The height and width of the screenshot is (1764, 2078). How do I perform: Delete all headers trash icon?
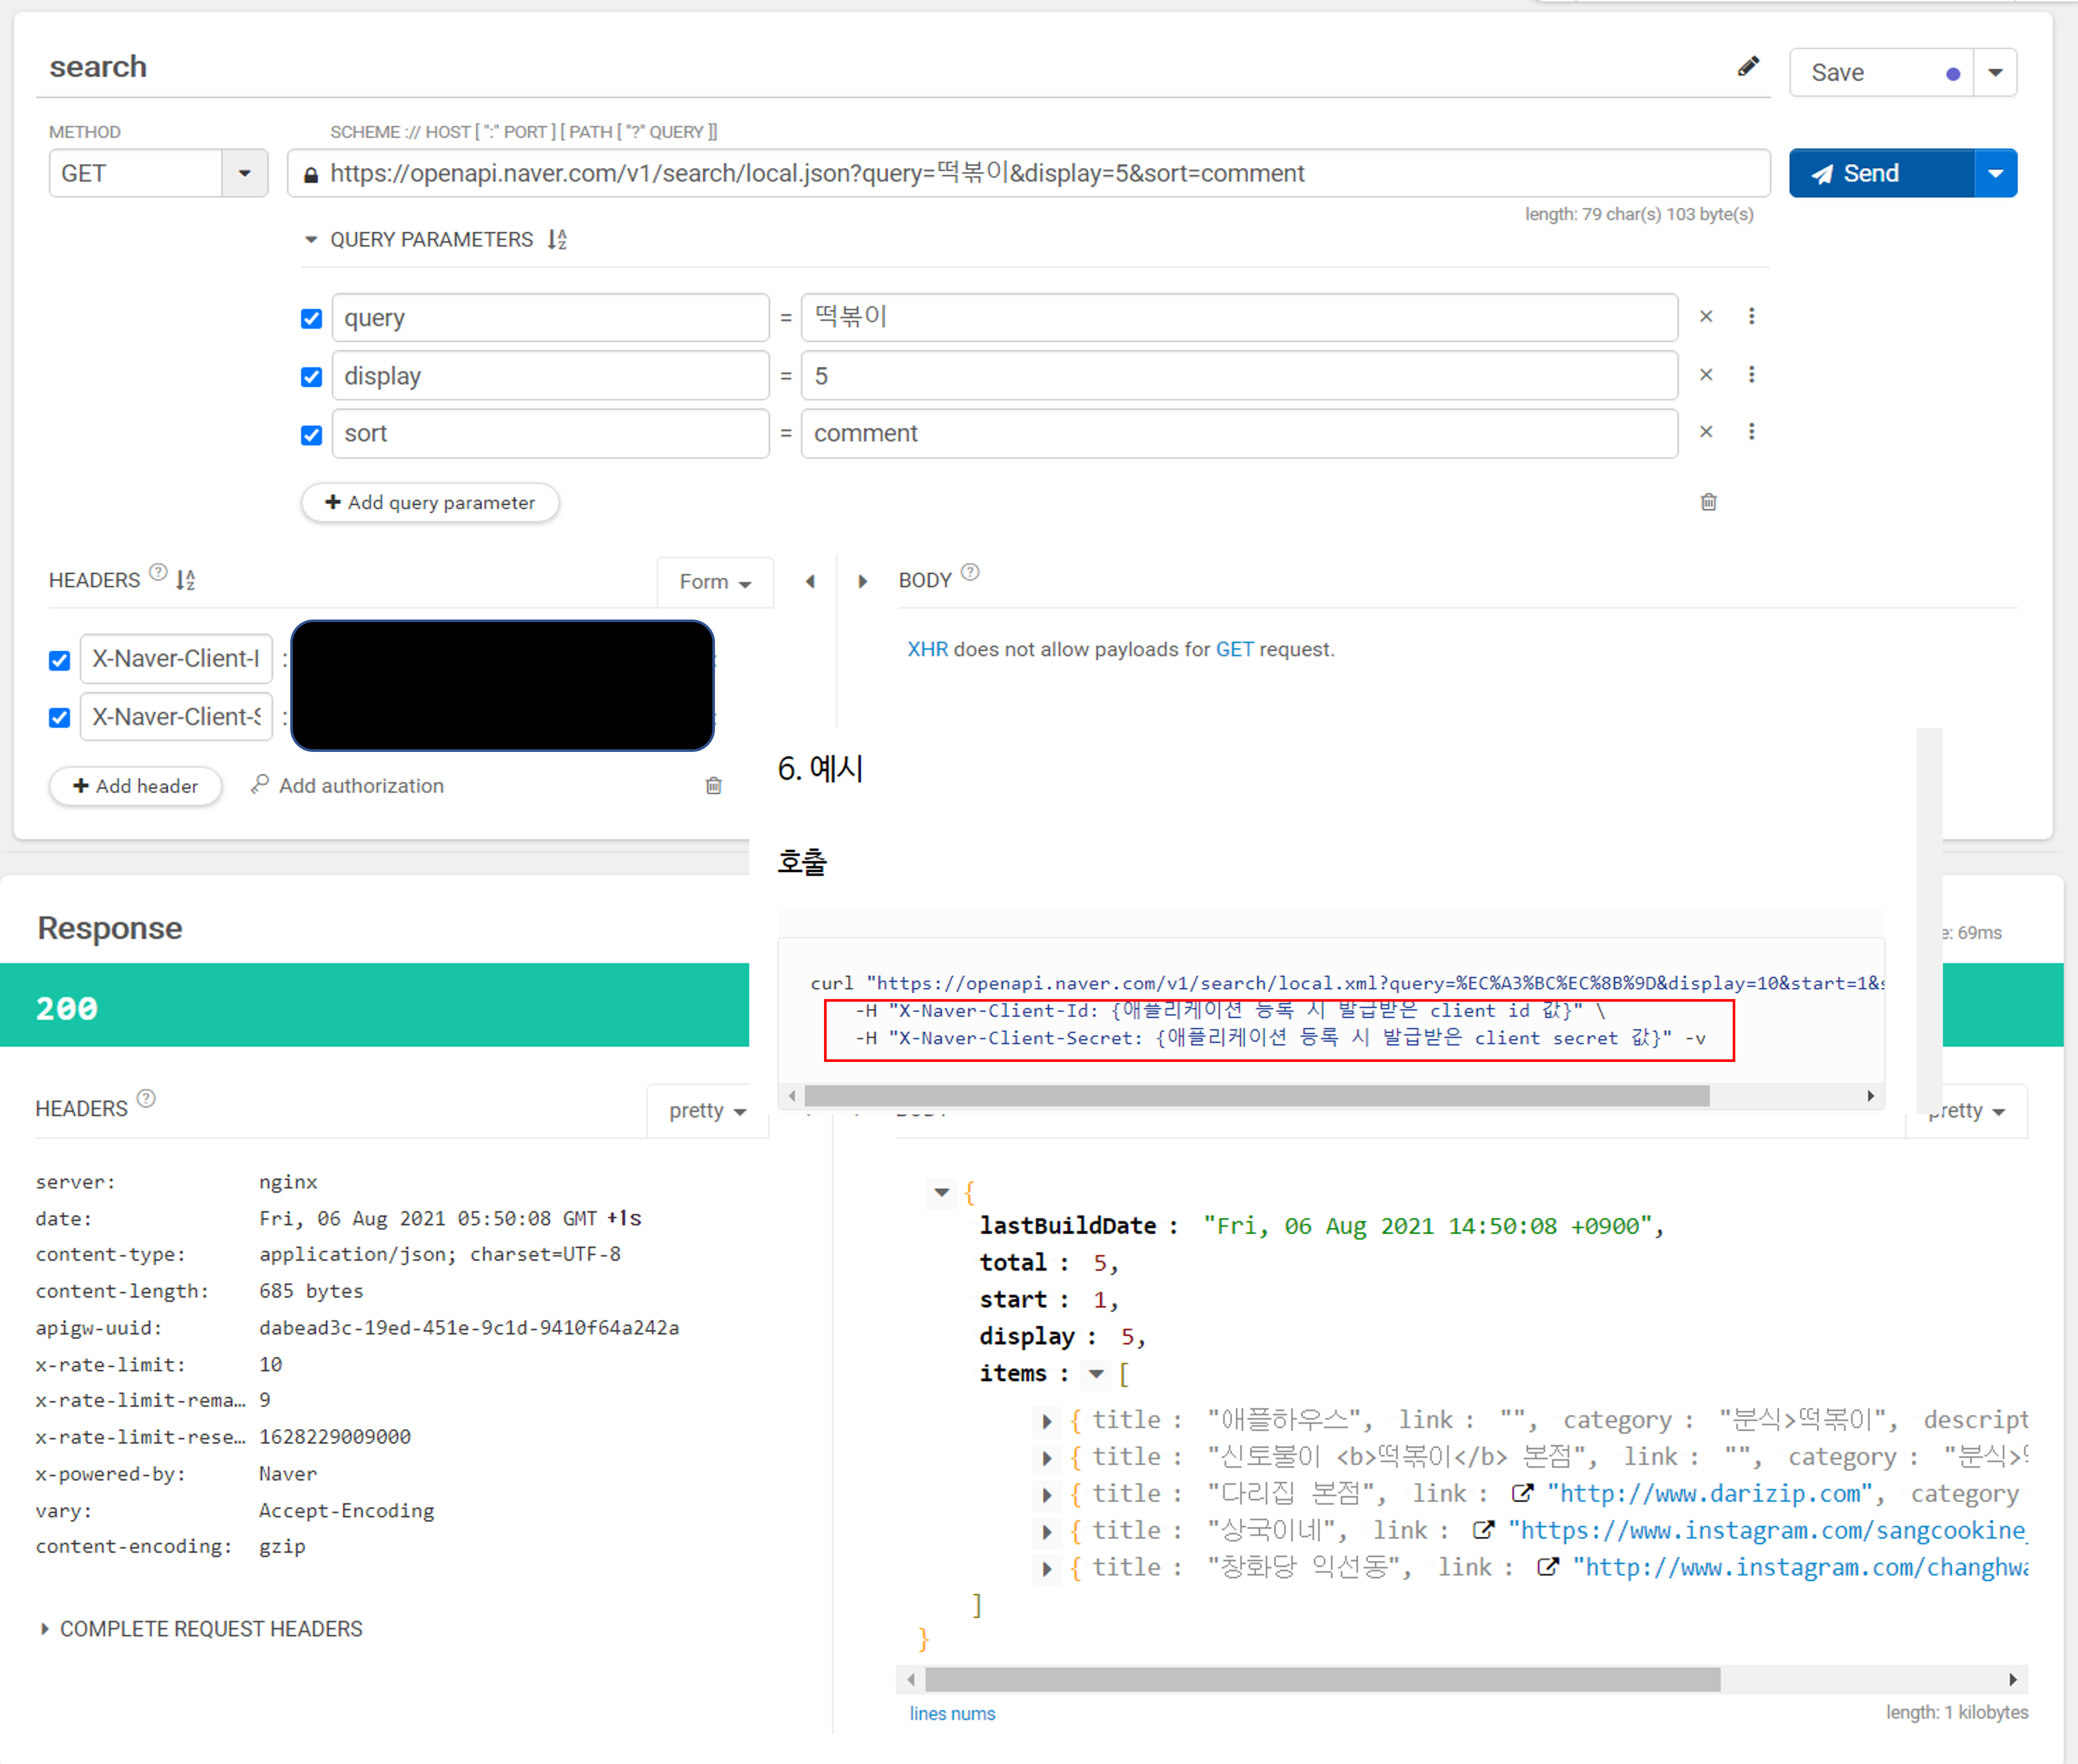[714, 785]
